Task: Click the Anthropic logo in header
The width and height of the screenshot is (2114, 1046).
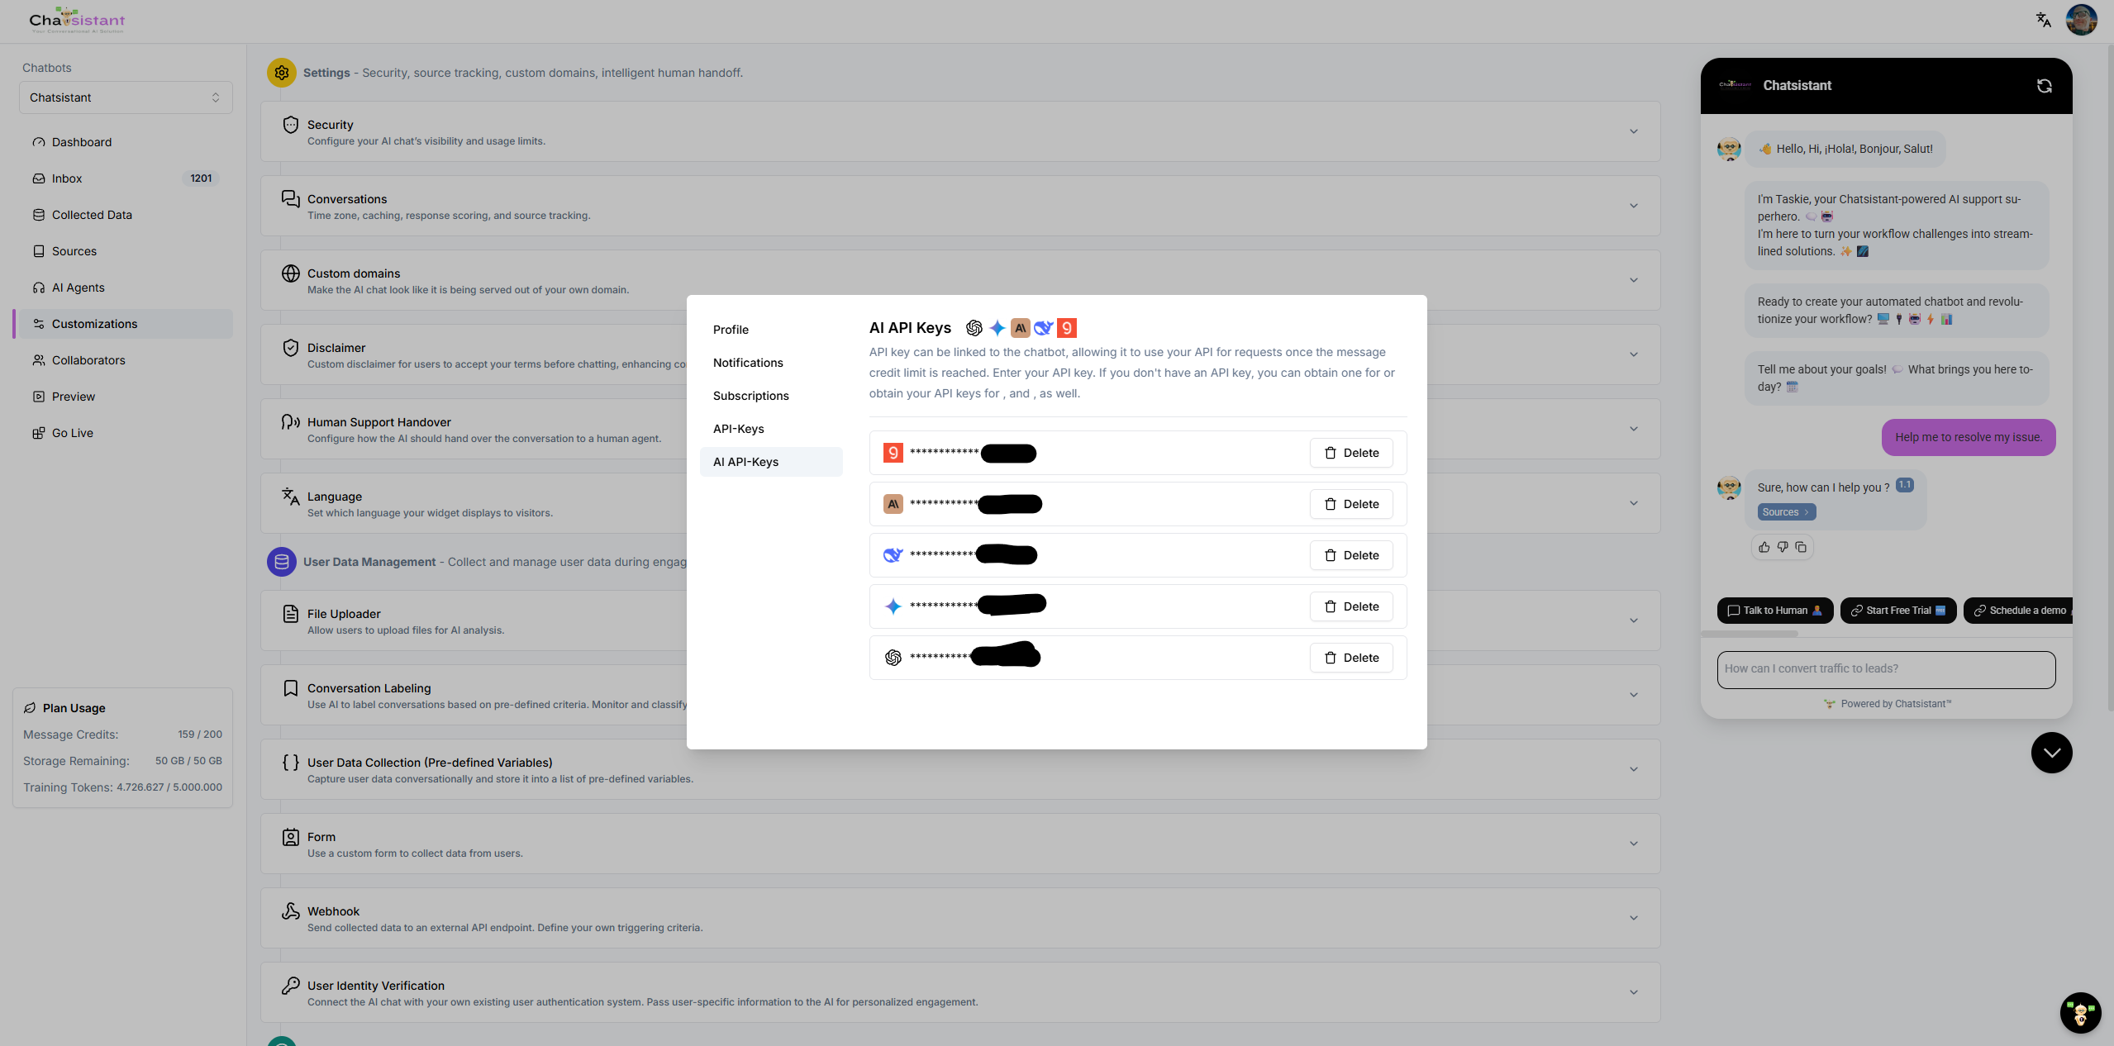Action: click(x=1021, y=328)
